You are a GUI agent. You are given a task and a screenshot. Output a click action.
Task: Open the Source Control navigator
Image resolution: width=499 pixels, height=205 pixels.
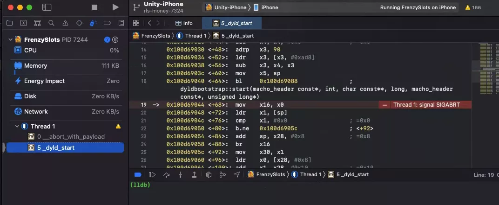pyautogui.click(x=24, y=23)
